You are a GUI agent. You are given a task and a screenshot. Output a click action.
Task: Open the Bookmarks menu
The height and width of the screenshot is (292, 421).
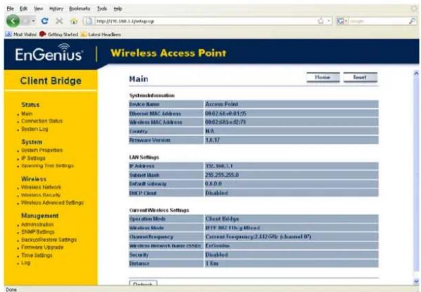pyautogui.click(x=80, y=9)
